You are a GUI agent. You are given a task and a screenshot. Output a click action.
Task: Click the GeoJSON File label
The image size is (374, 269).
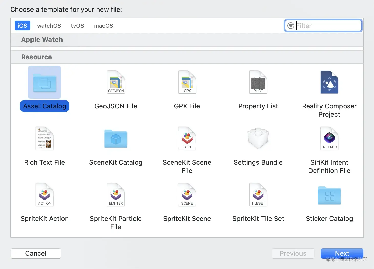(x=116, y=106)
